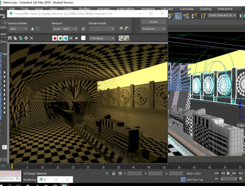Toggle the monochrome display dot
Screen dimensions: 245x186
click(x=76, y=38)
